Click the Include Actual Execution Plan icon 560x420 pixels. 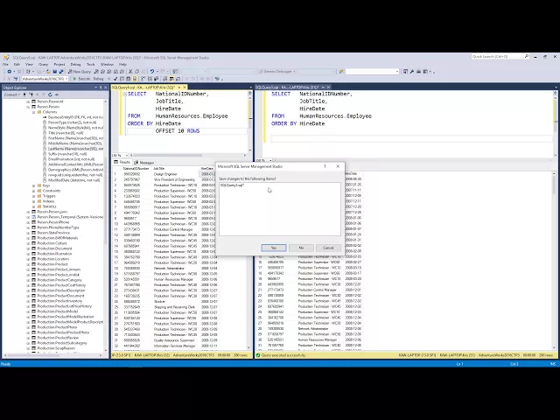(x=142, y=79)
